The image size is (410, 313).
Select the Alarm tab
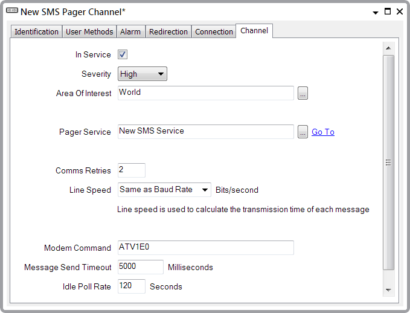[x=130, y=31]
